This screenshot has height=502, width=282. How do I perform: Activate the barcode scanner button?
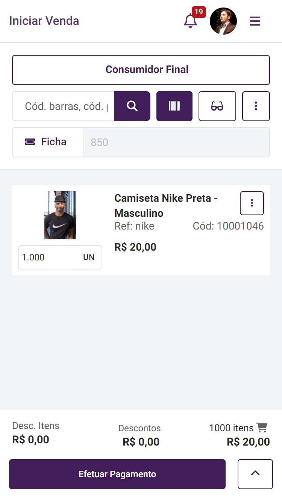[174, 106]
